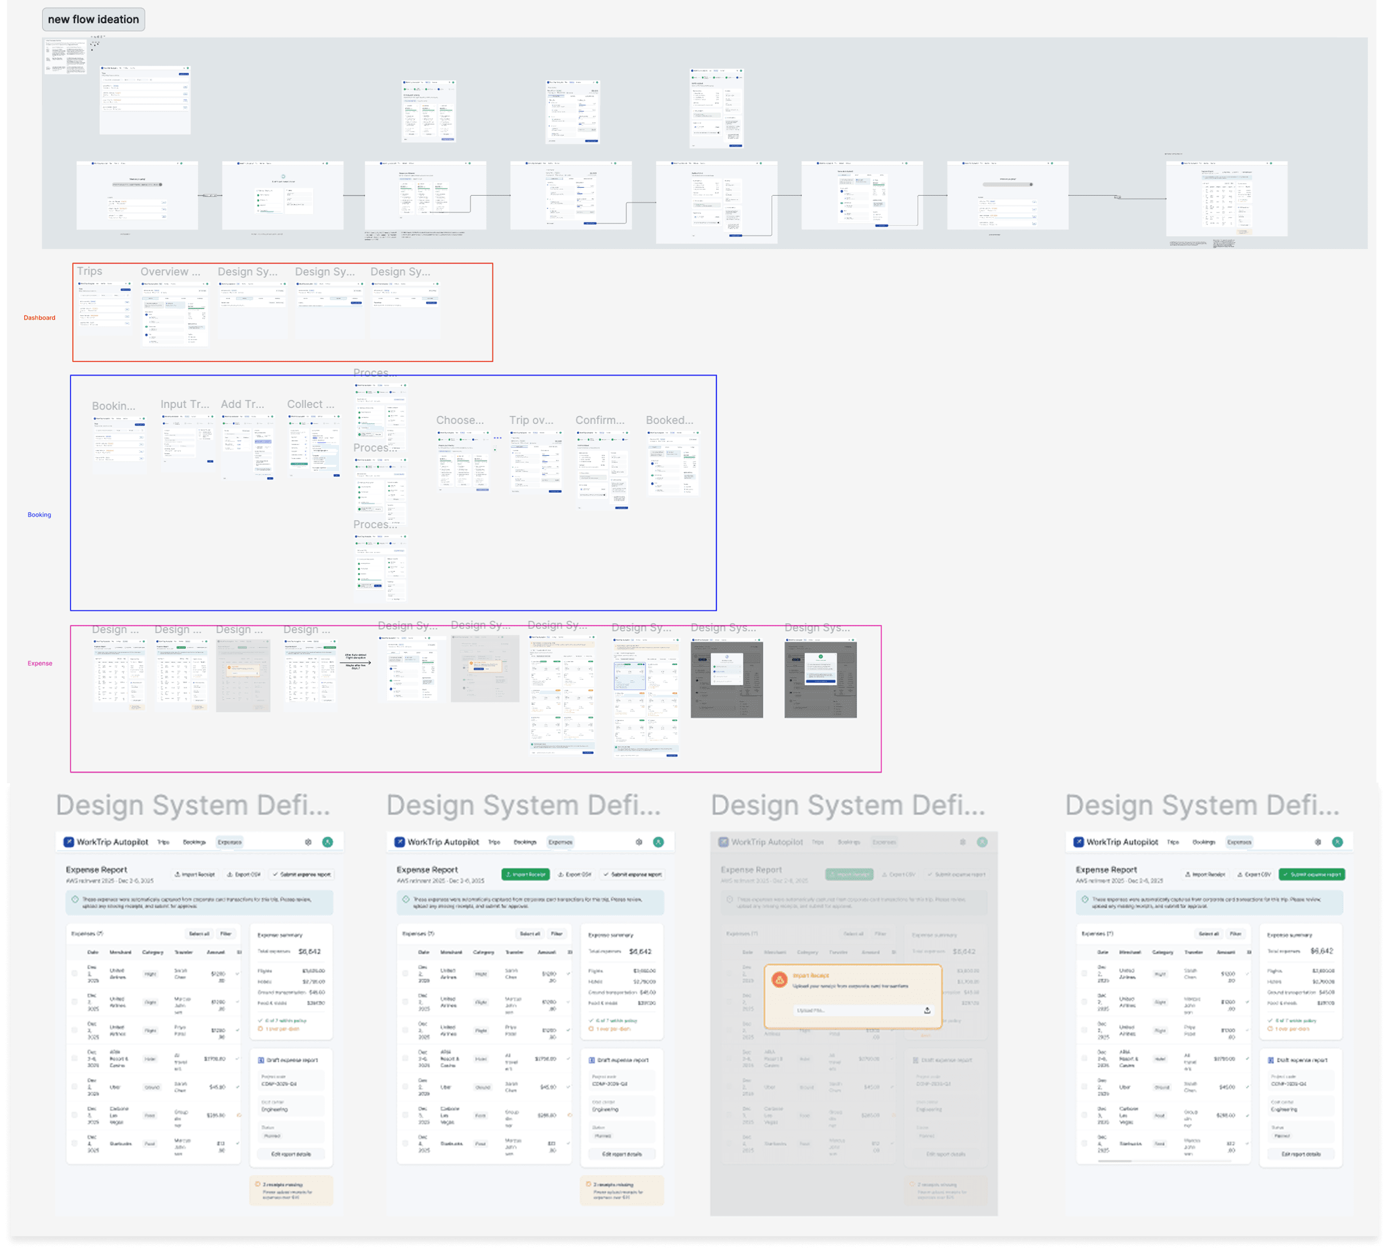Click Draft expense report icon in rightmost mockup
This screenshot has width=1386, height=1249.
point(1271,1060)
